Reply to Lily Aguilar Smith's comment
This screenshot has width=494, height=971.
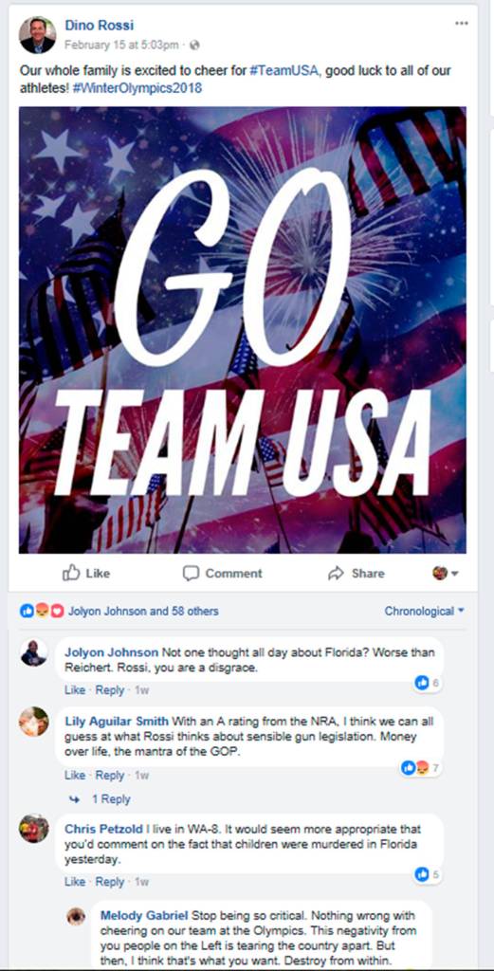[x=110, y=775]
